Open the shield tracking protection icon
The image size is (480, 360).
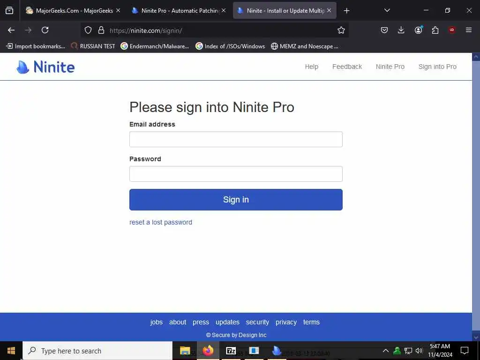pyautogui.click(x=88, y=30)
